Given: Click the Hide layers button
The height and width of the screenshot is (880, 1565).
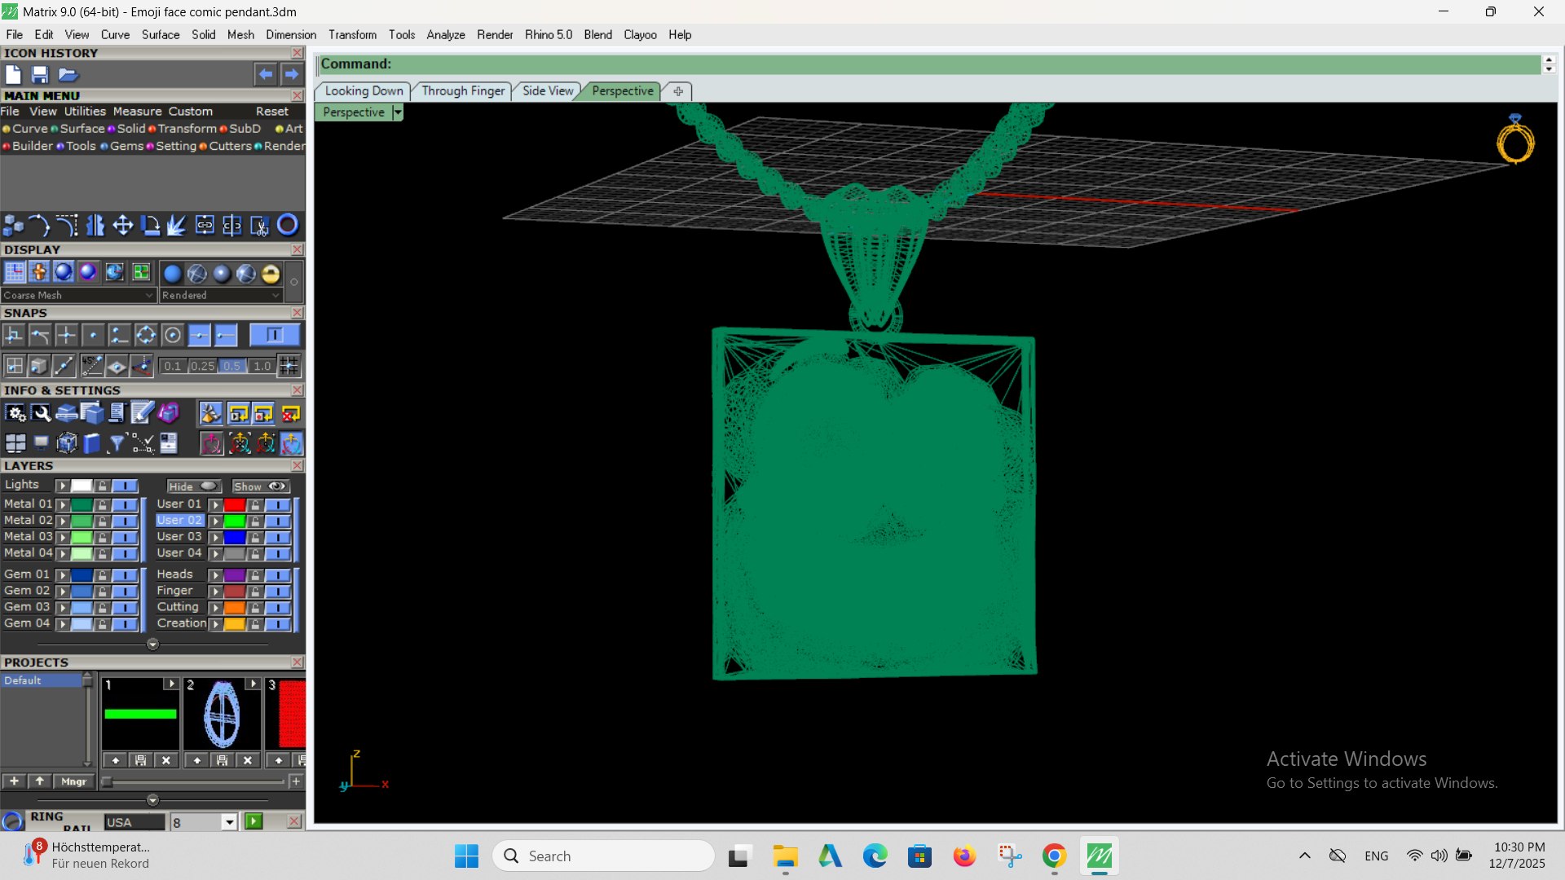Looking at the screenshot, I should (x=193, y=486).
